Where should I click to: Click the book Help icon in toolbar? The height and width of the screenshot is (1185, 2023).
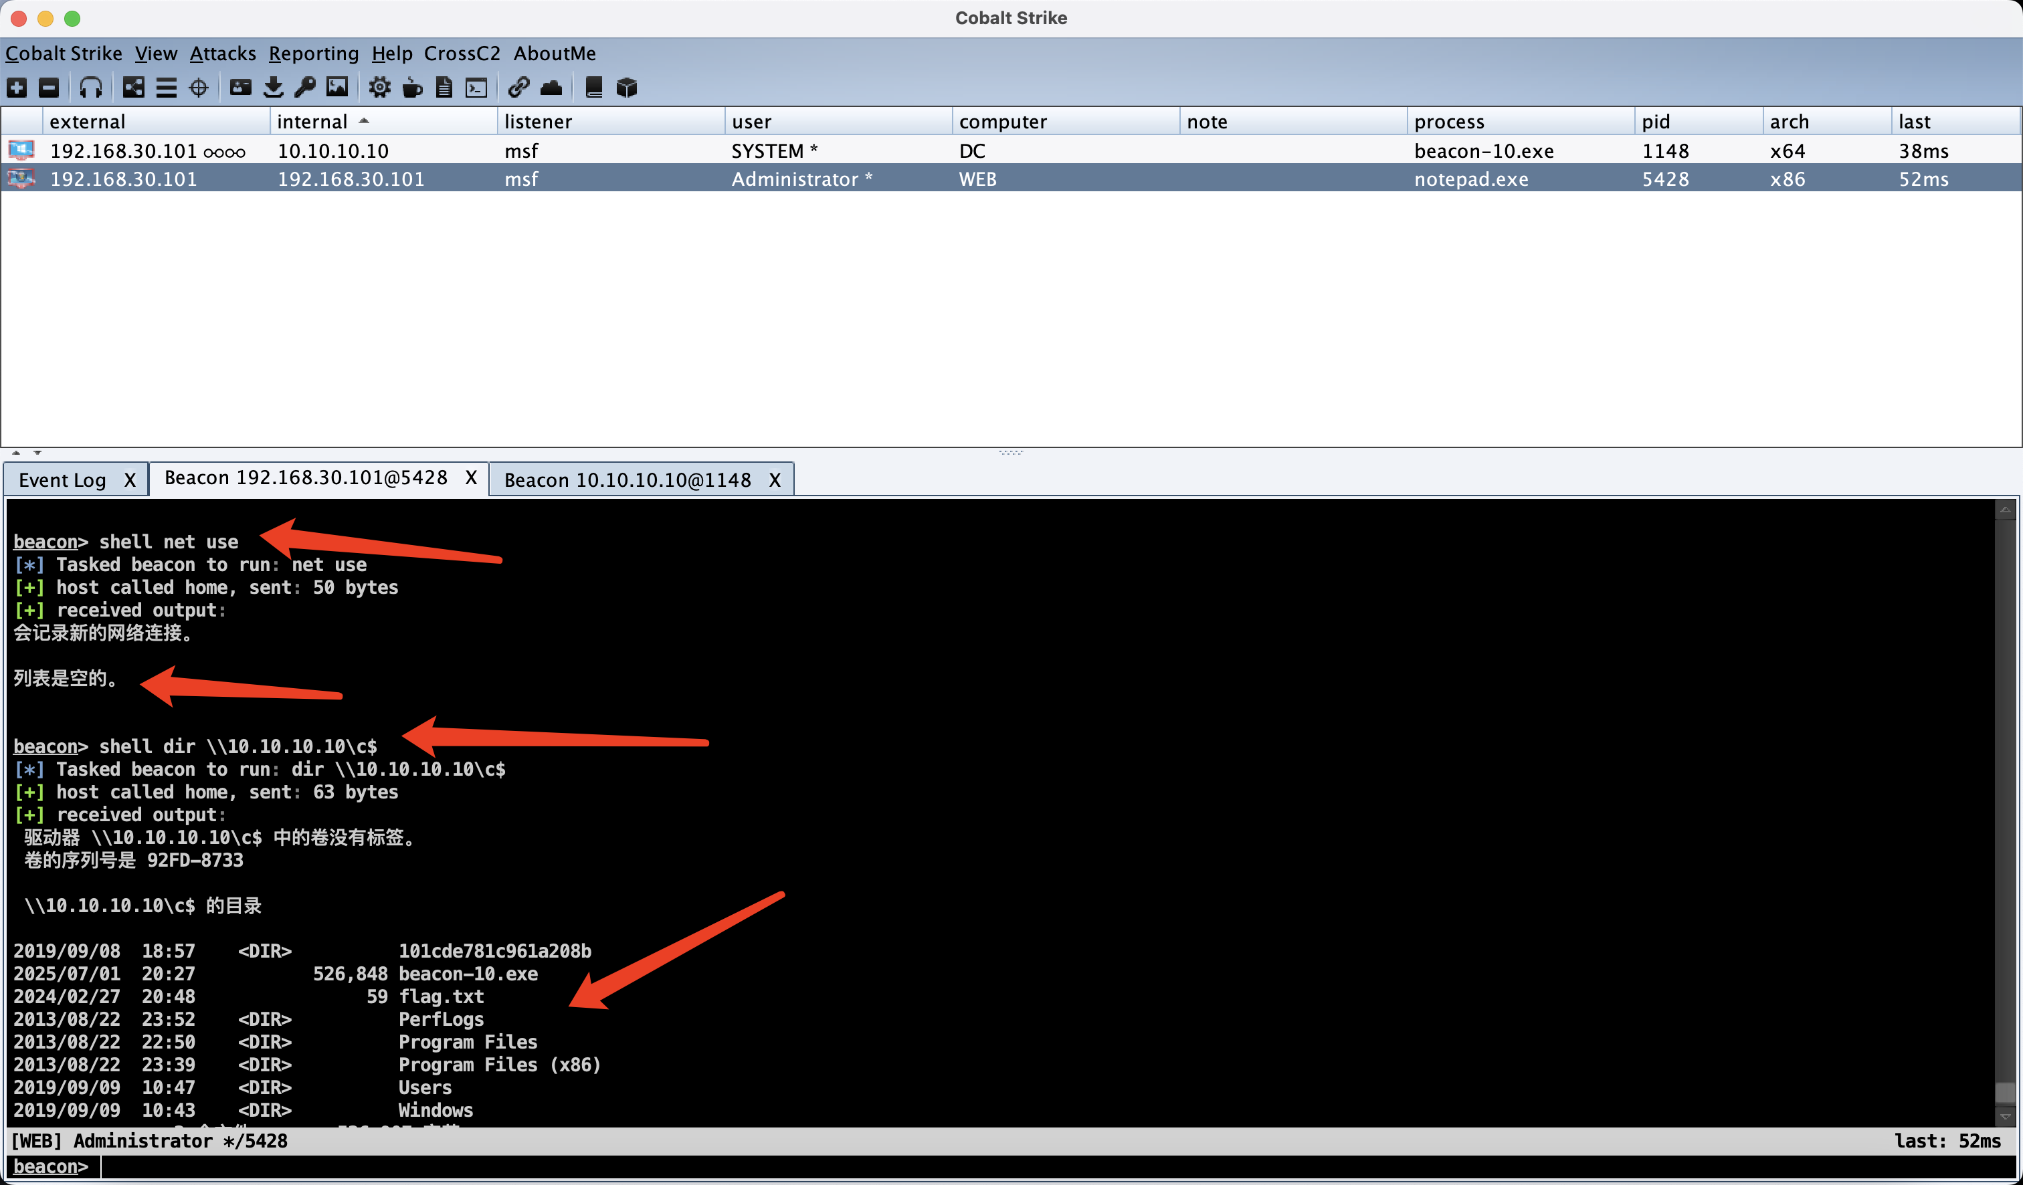[594, 88]
